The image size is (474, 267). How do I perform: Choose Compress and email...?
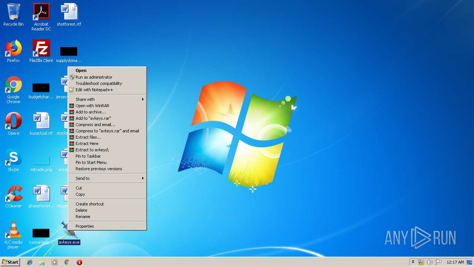107,125
